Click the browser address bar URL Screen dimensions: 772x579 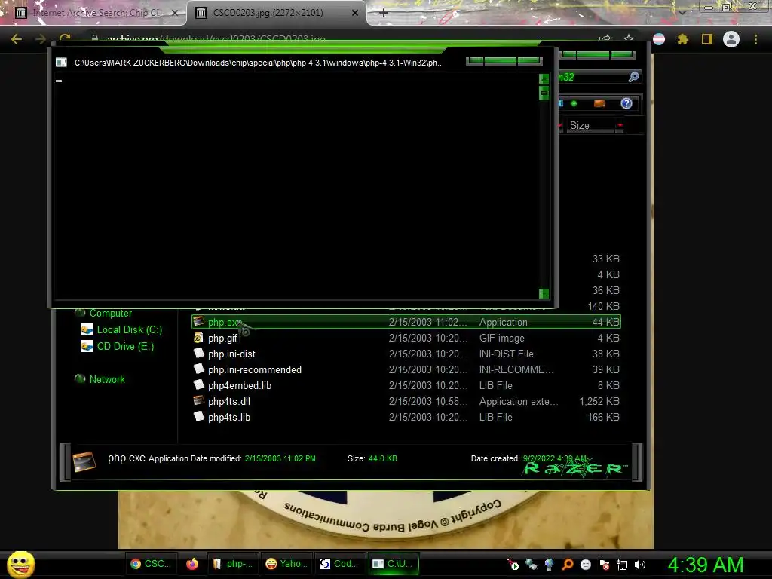[x=216, y=39]
